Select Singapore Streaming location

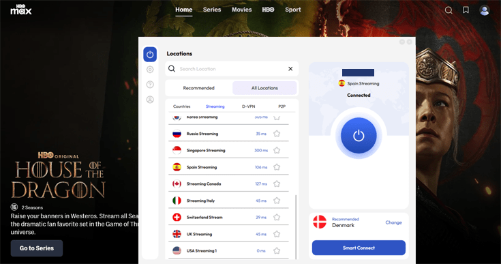228,150
